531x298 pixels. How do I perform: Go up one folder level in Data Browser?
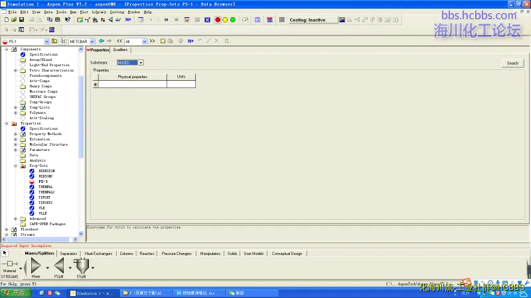point(54,41)
